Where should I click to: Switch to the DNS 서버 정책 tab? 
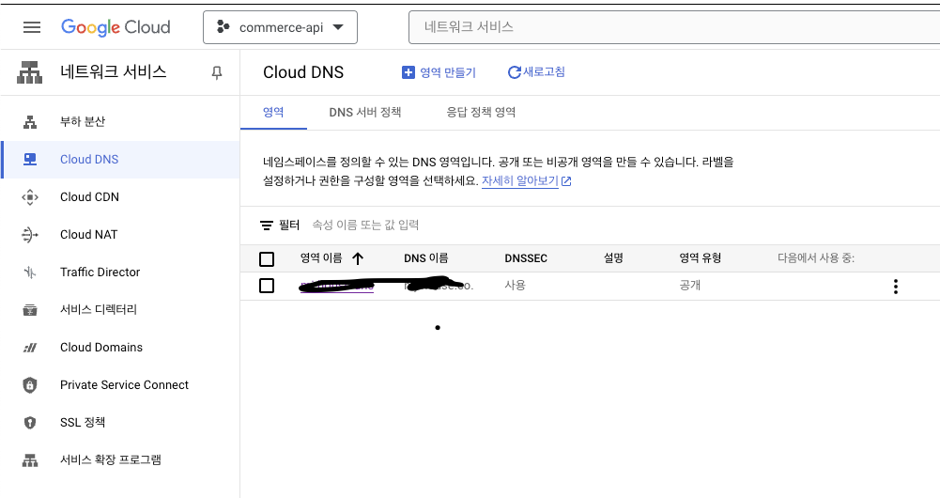point(365,112)
